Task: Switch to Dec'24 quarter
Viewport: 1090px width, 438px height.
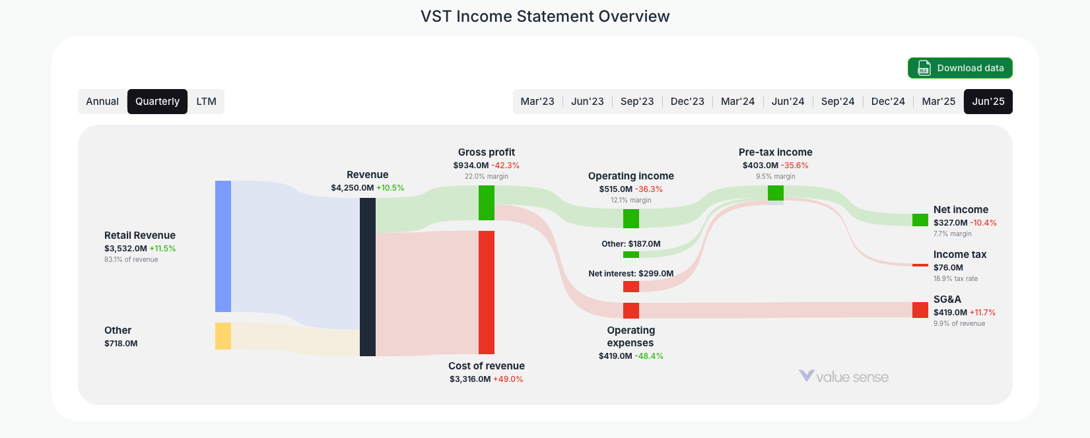Action: point(888,101)
